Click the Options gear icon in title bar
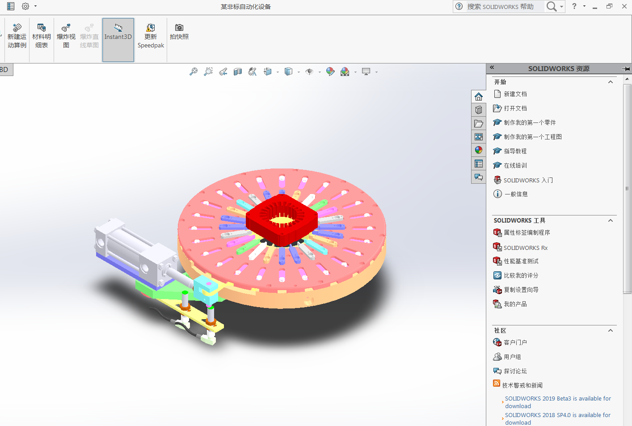632x426 pixels. 25,6
